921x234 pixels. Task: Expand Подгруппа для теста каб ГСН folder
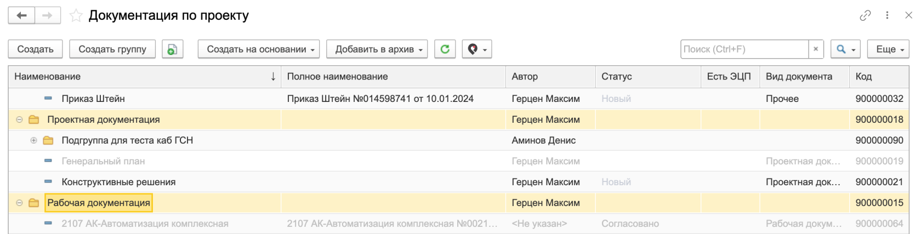(x=34, y=140)
